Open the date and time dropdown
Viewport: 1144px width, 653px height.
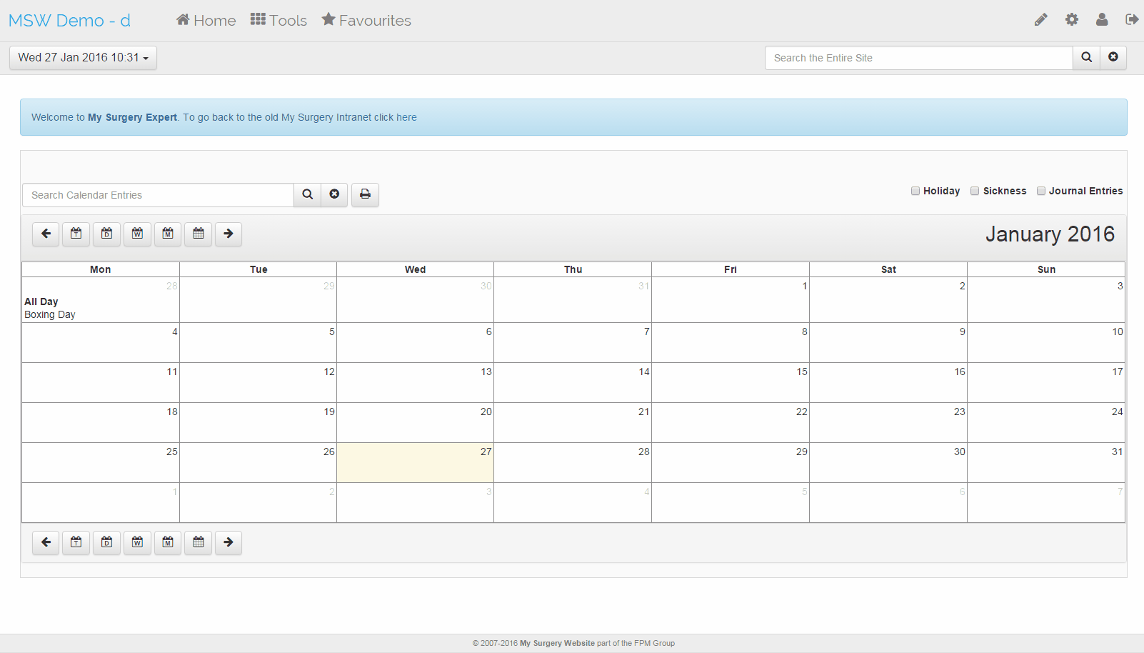coord(83,58)
